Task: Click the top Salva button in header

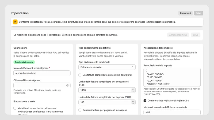Action: [198, 13]
